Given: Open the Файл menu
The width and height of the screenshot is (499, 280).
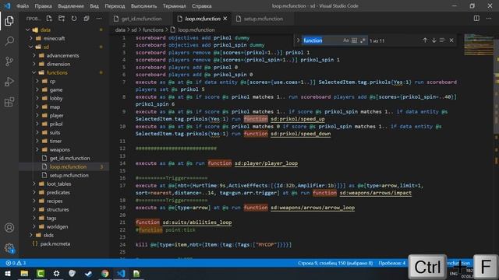Looking at the screenshot, I should (x=23, y=6).
